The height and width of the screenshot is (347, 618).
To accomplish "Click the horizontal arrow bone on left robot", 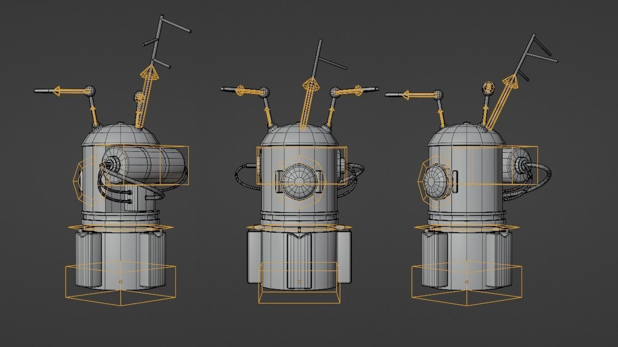I will pos(70,91).
